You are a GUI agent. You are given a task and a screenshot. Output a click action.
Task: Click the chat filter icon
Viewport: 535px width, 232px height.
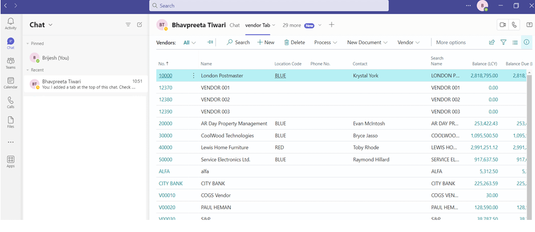pos(128,25)
